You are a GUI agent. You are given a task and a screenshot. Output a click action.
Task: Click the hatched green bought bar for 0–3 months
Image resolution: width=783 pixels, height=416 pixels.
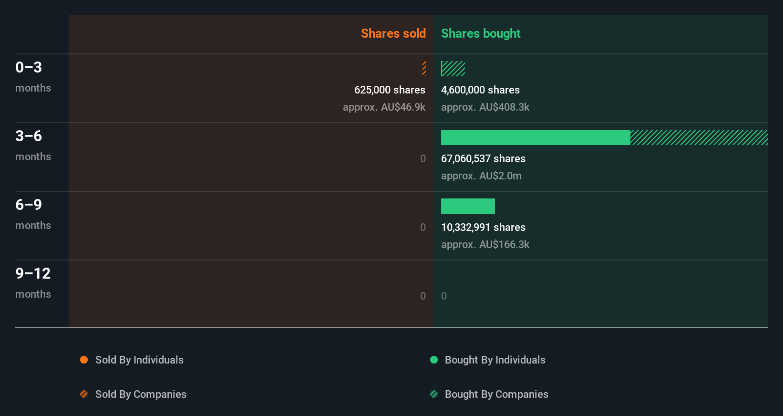(453, 69)
